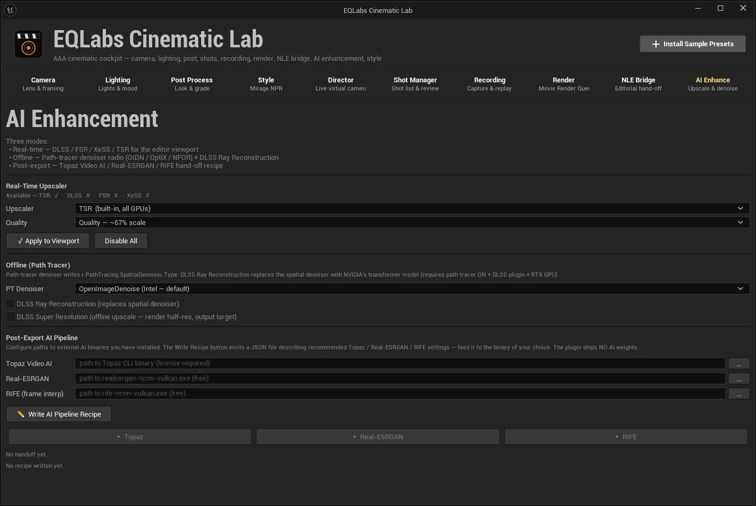The image size is (756, 506).
Task: Maximize the EQLabs Cinematic Lab window
Action: click(x=721, y=8)
